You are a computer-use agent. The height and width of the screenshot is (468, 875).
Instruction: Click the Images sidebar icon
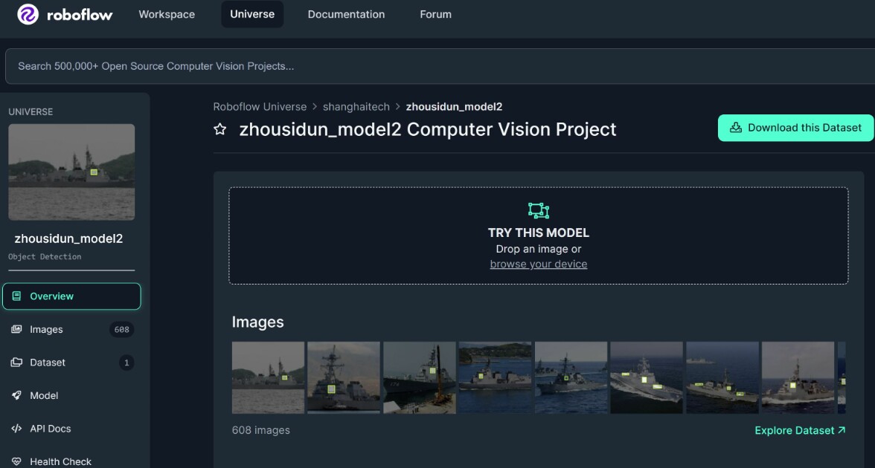tap(16, 329)
